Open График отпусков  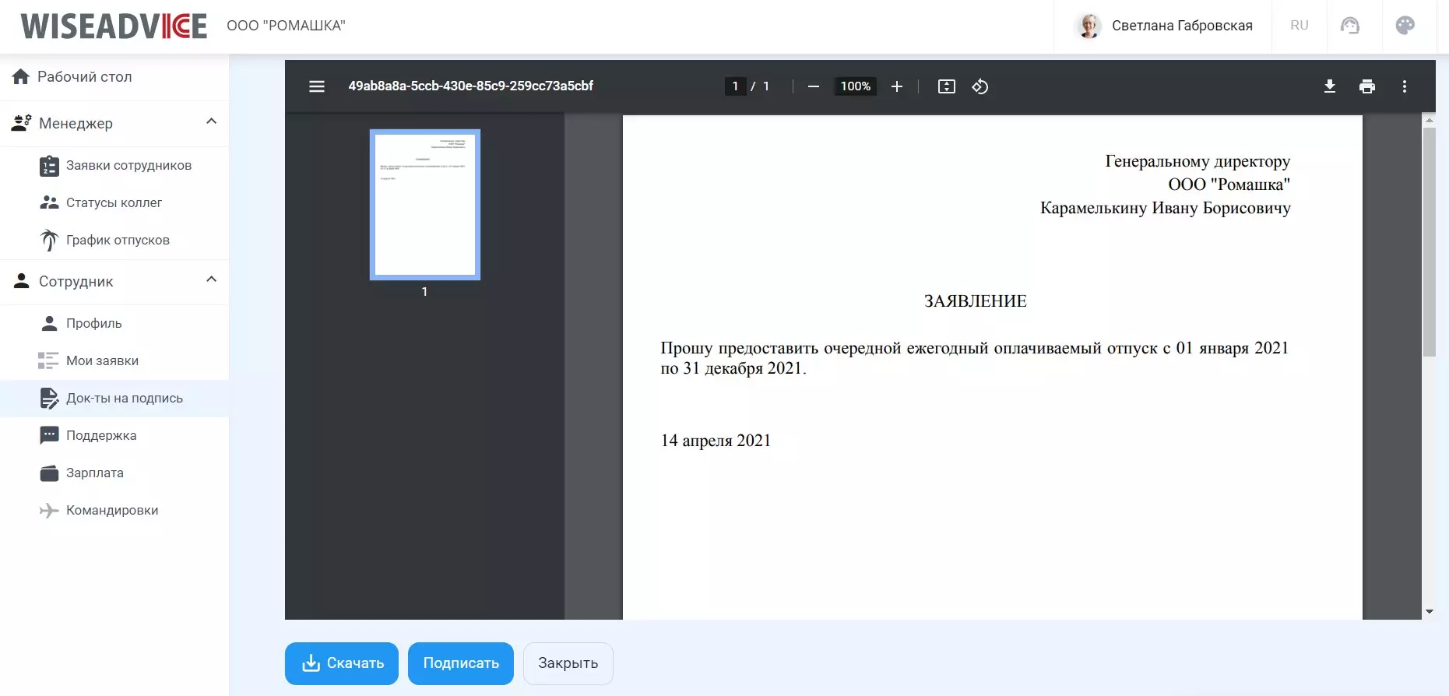(114, 240)
